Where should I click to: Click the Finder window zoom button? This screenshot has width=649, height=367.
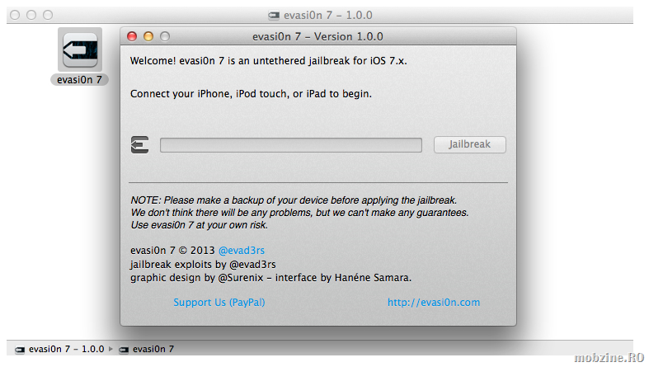(47, 15)
